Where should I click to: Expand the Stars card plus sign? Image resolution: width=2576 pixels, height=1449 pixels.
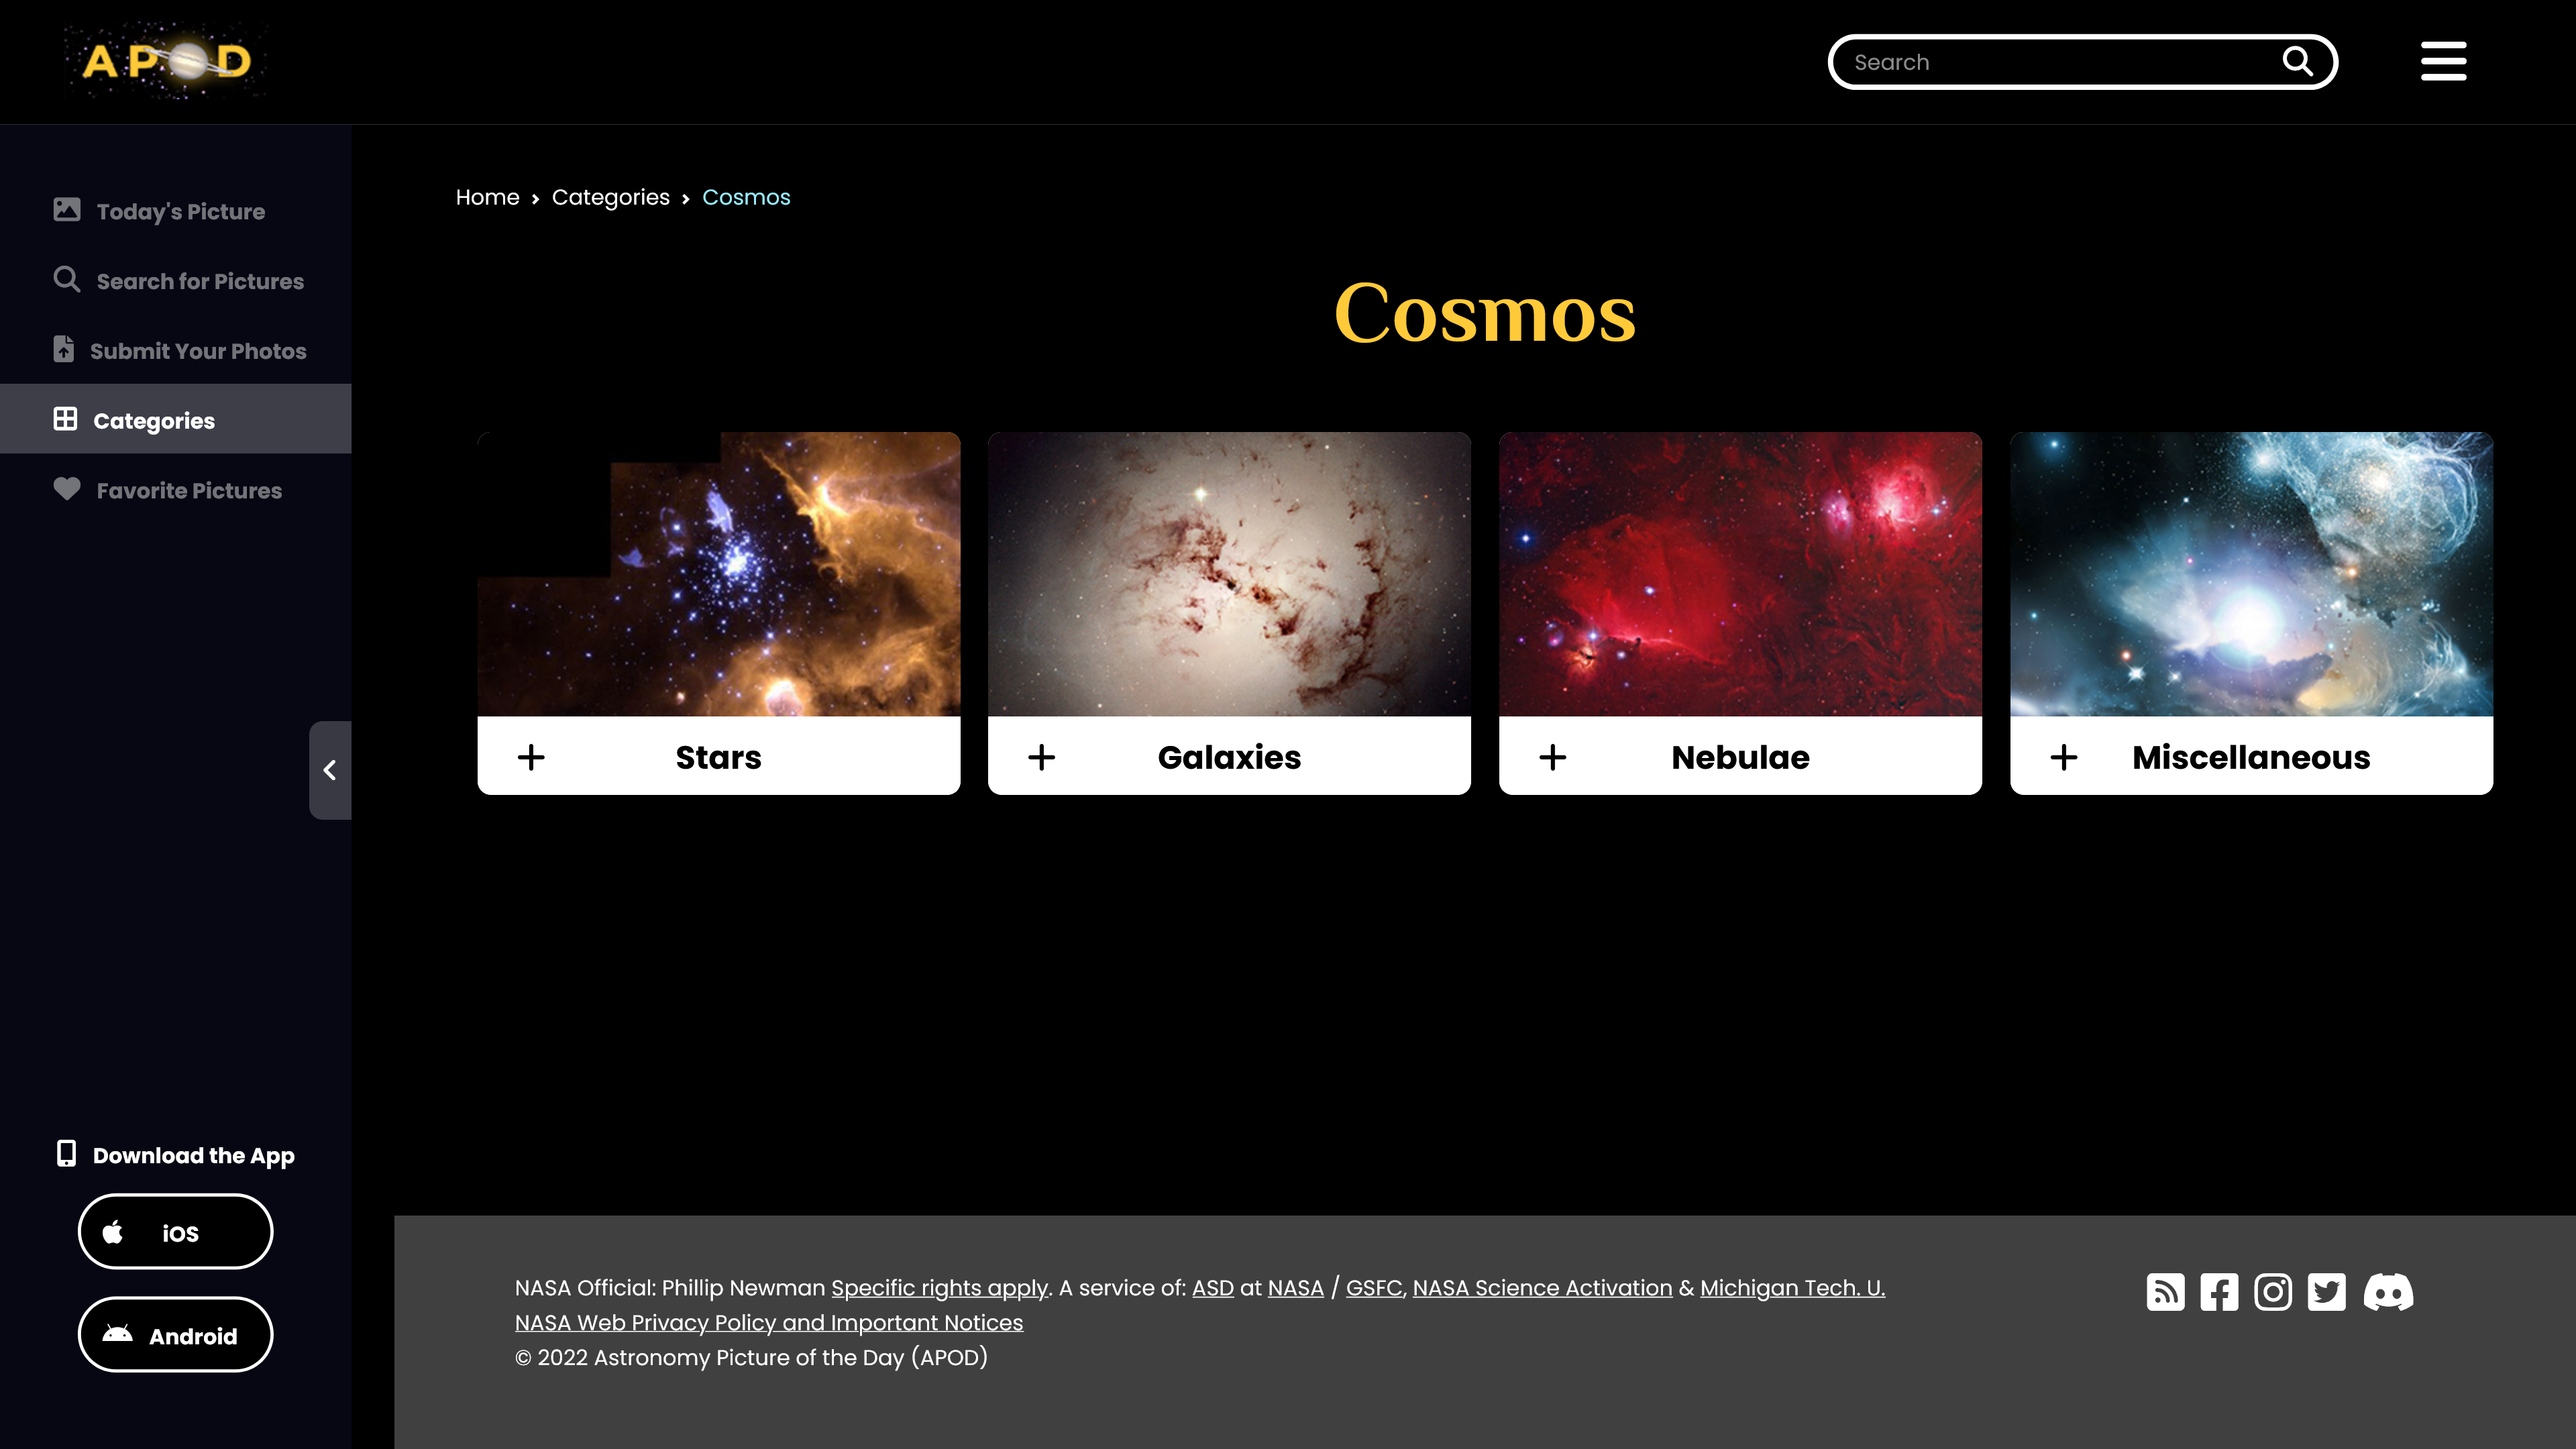(x=531, y=757)
